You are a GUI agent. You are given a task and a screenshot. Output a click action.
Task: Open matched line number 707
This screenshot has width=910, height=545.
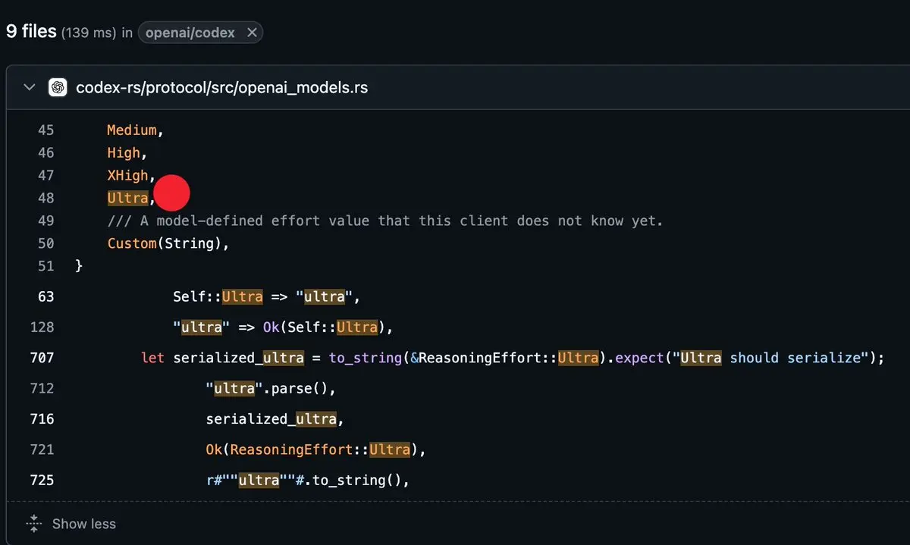click(x=42, y=358)
